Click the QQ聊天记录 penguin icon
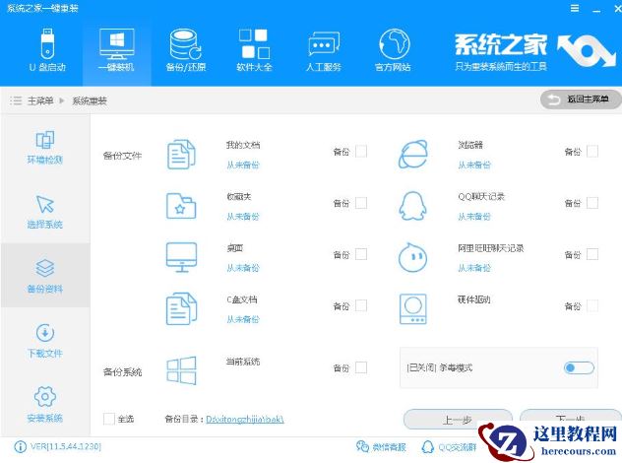Image resolution: width=622 pixels, height=463 pixels. [x=412, y=206]
